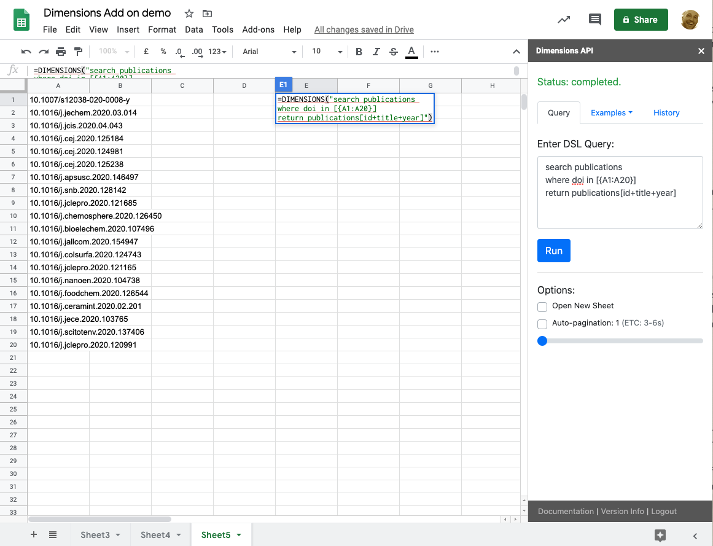
Task: Toggle bold formatting
Action: [x=359, y=52]
